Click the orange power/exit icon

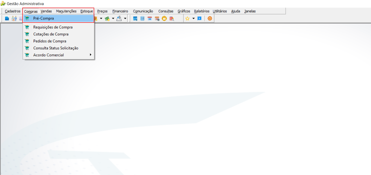[210, 18]
